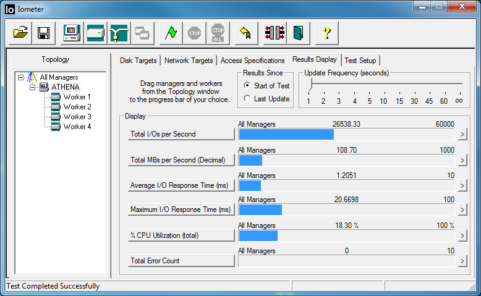
Task: Click the Update Frequency slider thumb
Action: [x=309, y=85]
